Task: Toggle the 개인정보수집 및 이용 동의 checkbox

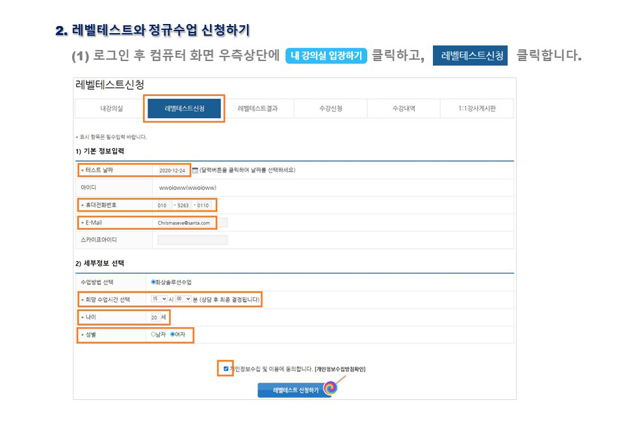Action: pyautogui.click(x=226, y=369)
